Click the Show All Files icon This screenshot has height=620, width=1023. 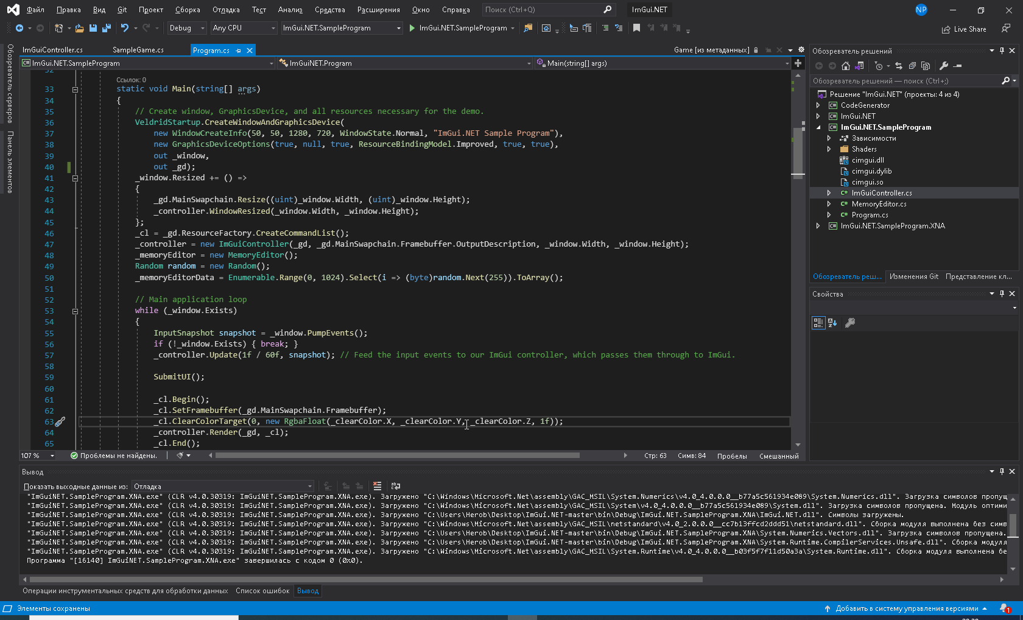click(x=926, y=66)
